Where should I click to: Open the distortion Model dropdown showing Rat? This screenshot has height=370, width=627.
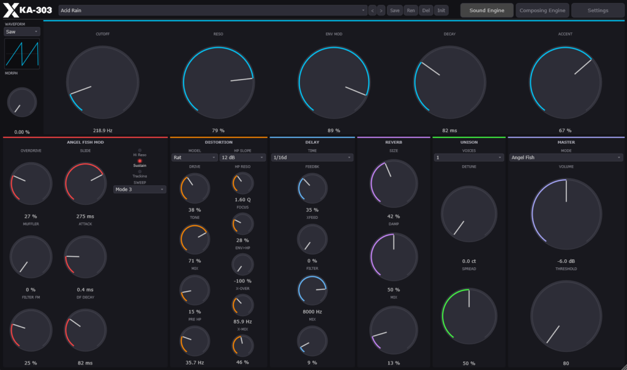(195, 157)
